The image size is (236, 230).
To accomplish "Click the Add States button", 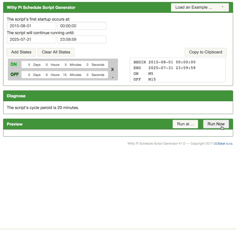I will coord(21,52).
